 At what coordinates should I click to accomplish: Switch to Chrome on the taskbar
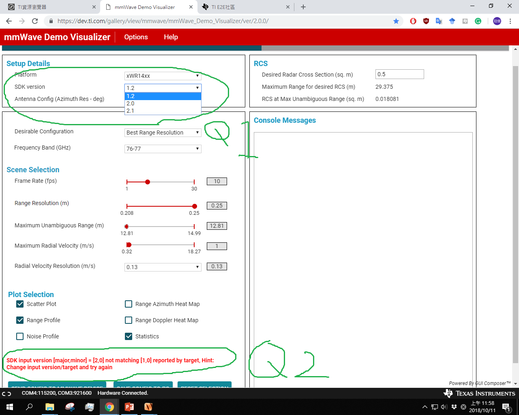pyautogui.click(x=109, y=407)
